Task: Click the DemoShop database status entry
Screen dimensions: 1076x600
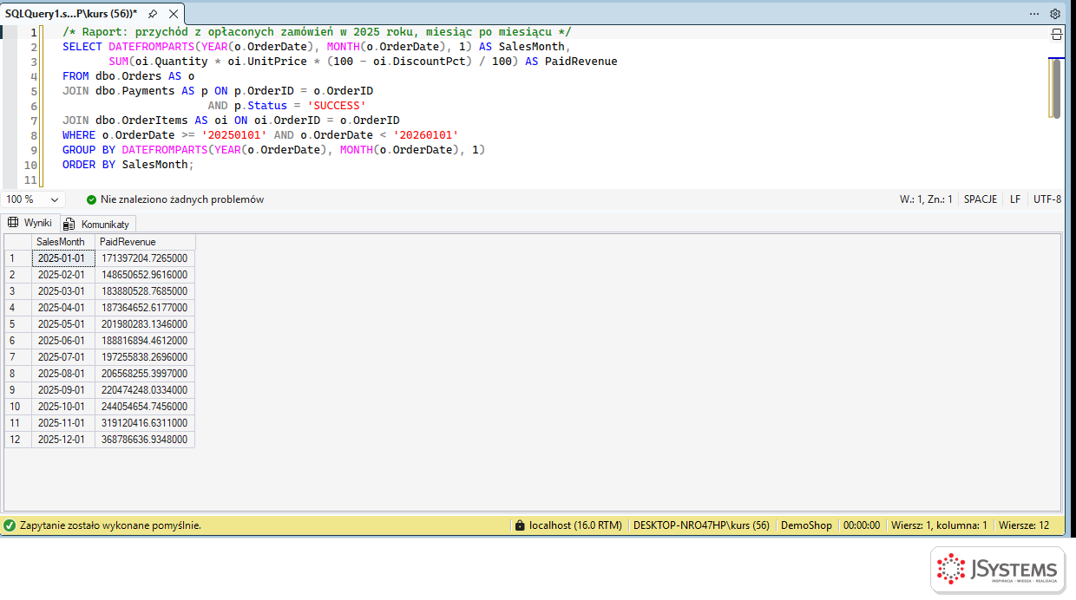Action: point(806,525)
